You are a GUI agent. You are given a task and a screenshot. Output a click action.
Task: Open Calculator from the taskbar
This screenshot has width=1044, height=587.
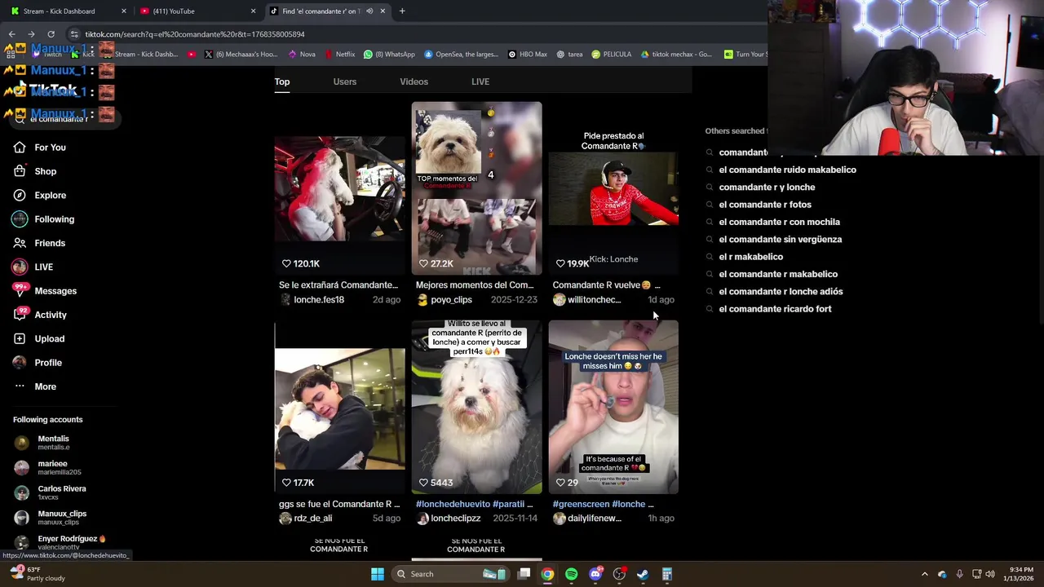(666, 574)
